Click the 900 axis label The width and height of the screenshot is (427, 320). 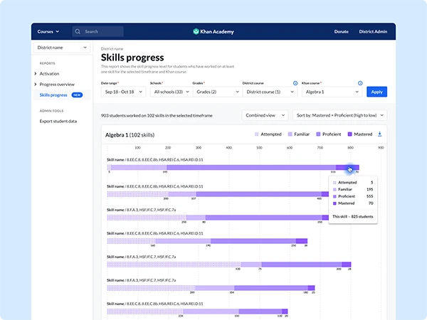pyautogui.click(x=381, y=148)
